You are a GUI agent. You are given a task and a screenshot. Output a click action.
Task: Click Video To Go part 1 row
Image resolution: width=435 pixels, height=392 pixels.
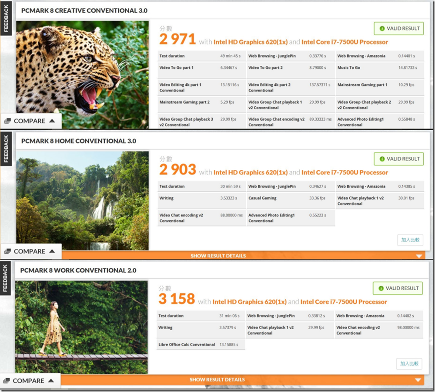pyautogui.click(x=202, y=70)
